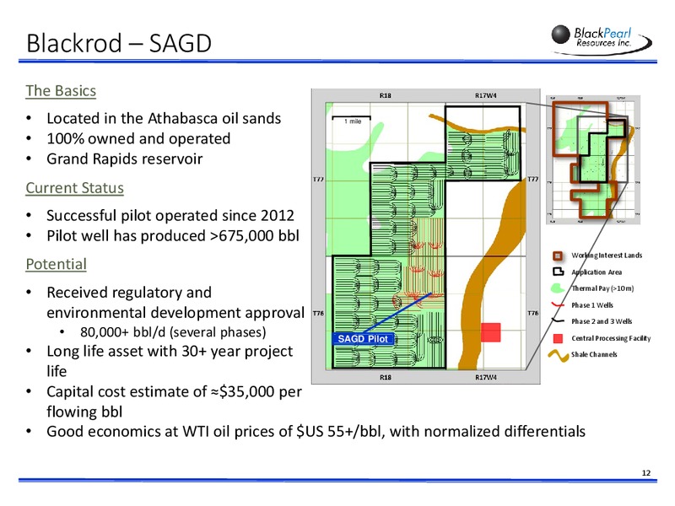The width and height of the screenshot is (675, 506).
Task: Click 'Grand Rapids reservoir' bullet
Action: [x=124, y=159]
